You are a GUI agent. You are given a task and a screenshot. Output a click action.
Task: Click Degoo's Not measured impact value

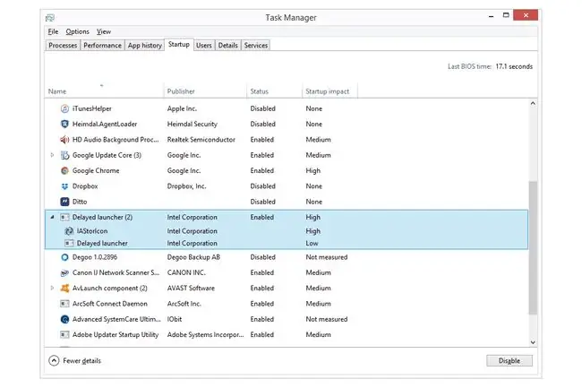pos(327,257)
